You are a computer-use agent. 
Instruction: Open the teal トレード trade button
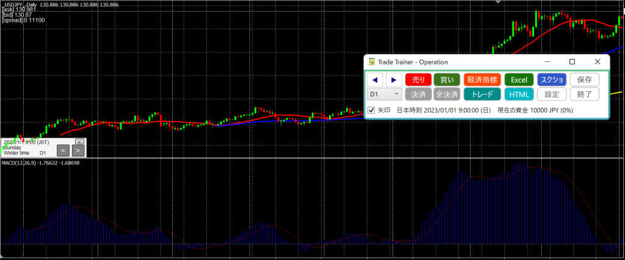[x=482, y=94]
